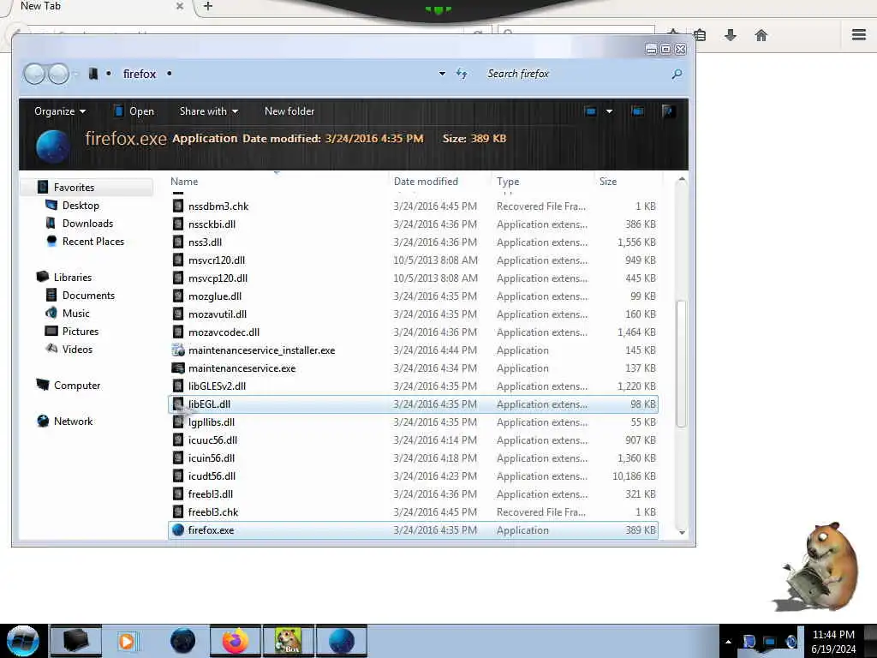Toggle the preview pane icon
The height and width of the screenshot is (658, 877).
coord(637,111)
